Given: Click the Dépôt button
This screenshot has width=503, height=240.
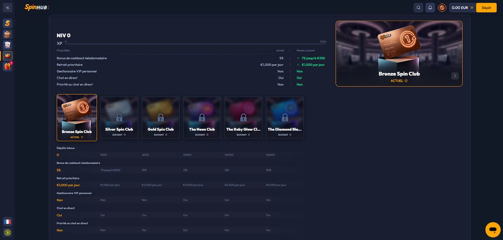Looking at the screenshot, I should click(x=486, y=8).
